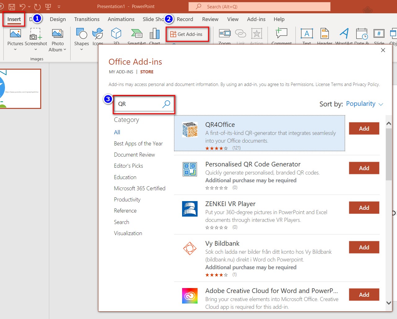This screenshot has height=319, width=397.
Task: Insert a picture with Pictures icon
Action: coord(15,34)
